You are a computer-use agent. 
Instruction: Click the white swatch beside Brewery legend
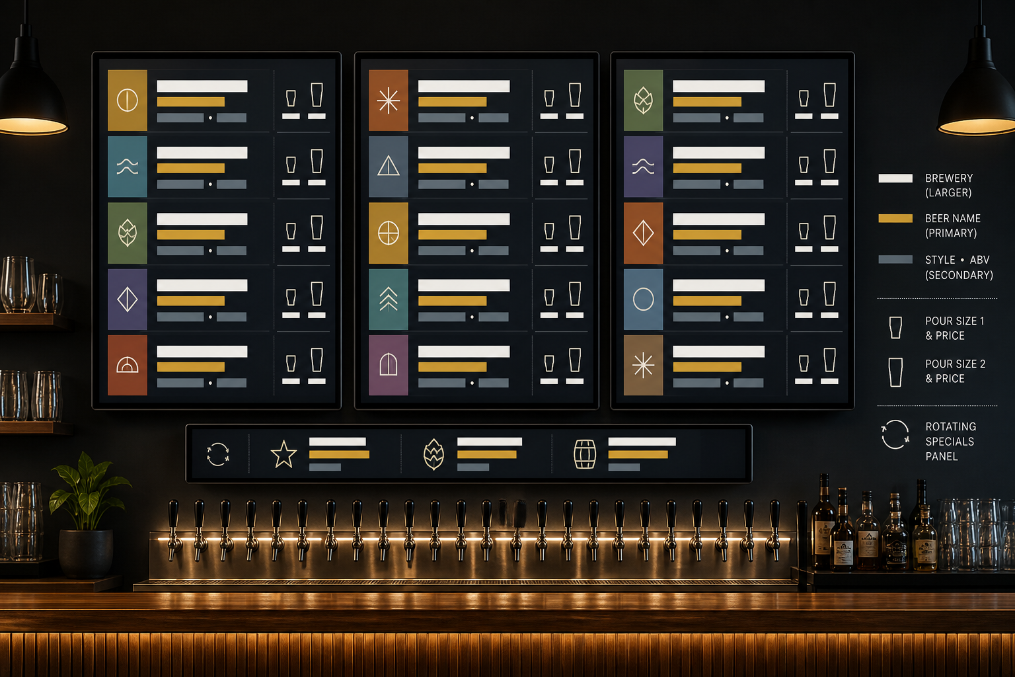[x=895, y=179]
